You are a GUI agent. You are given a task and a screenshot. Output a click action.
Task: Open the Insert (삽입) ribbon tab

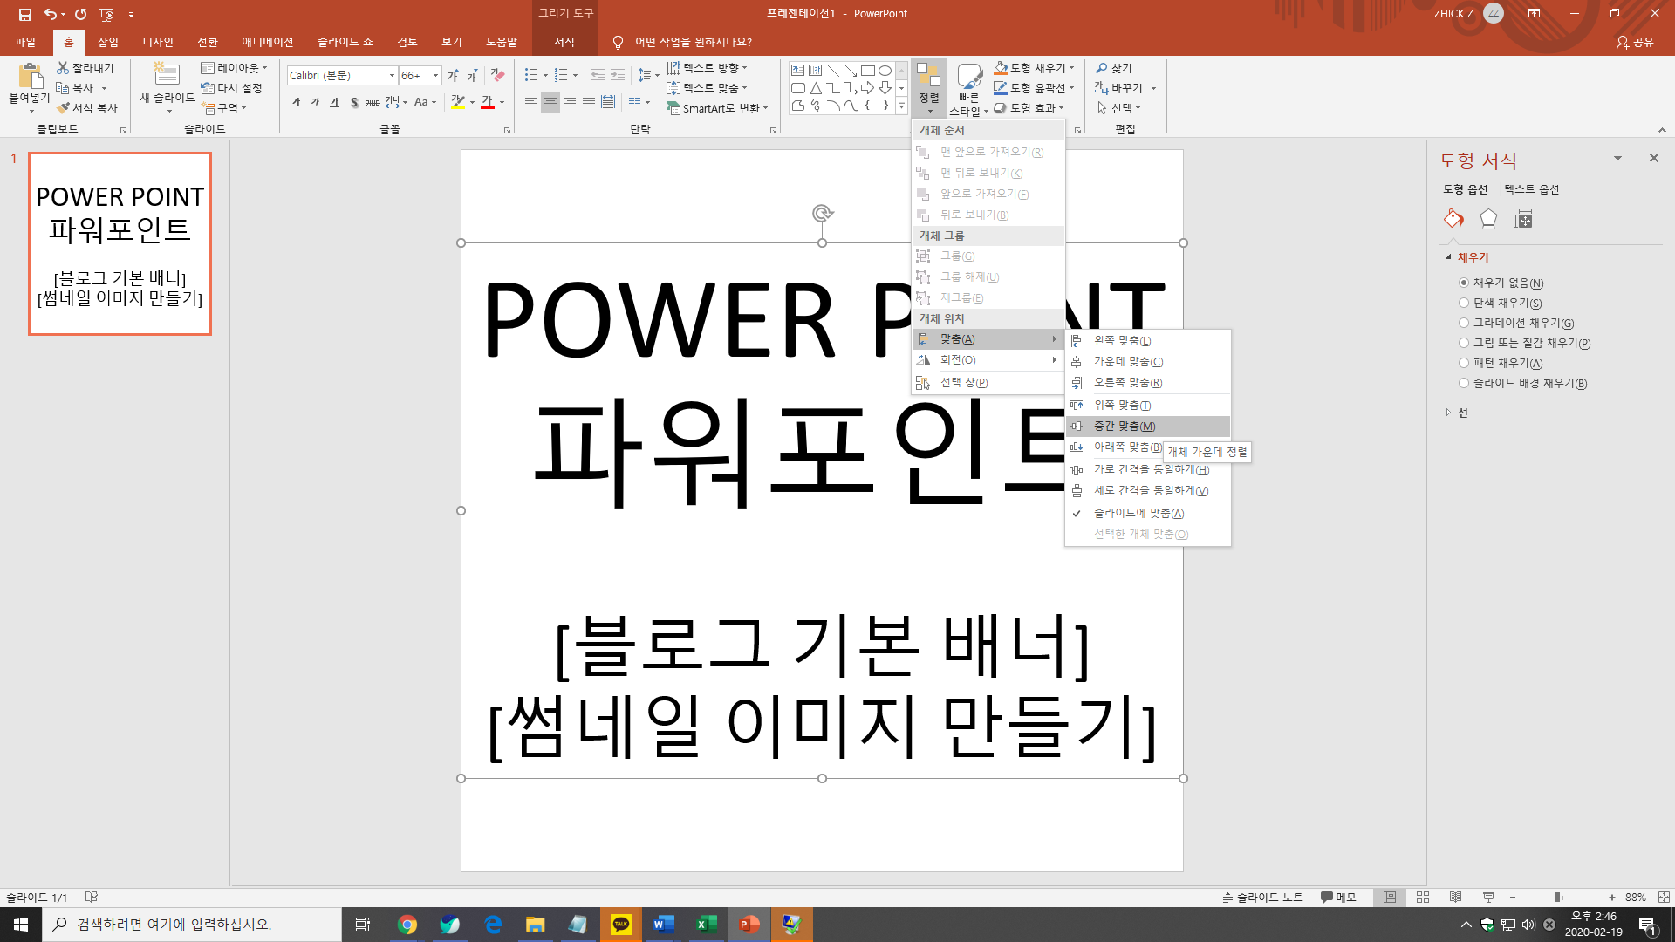108,42
